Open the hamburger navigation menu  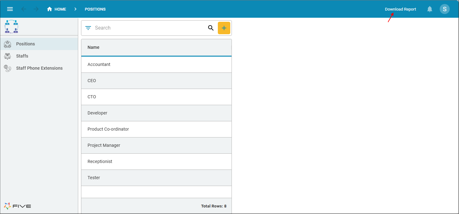[x=10, y=9]
